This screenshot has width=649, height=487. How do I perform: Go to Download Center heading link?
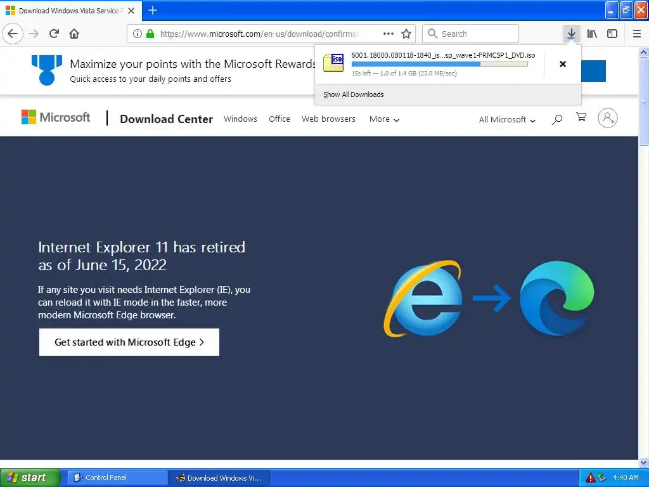167,119
